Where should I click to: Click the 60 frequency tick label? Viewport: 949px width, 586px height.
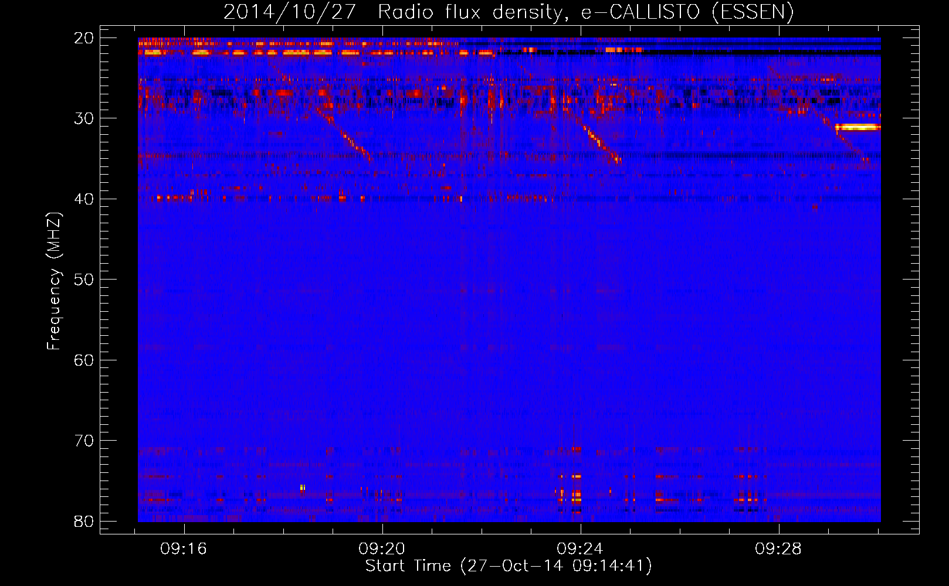pos(84,360)
